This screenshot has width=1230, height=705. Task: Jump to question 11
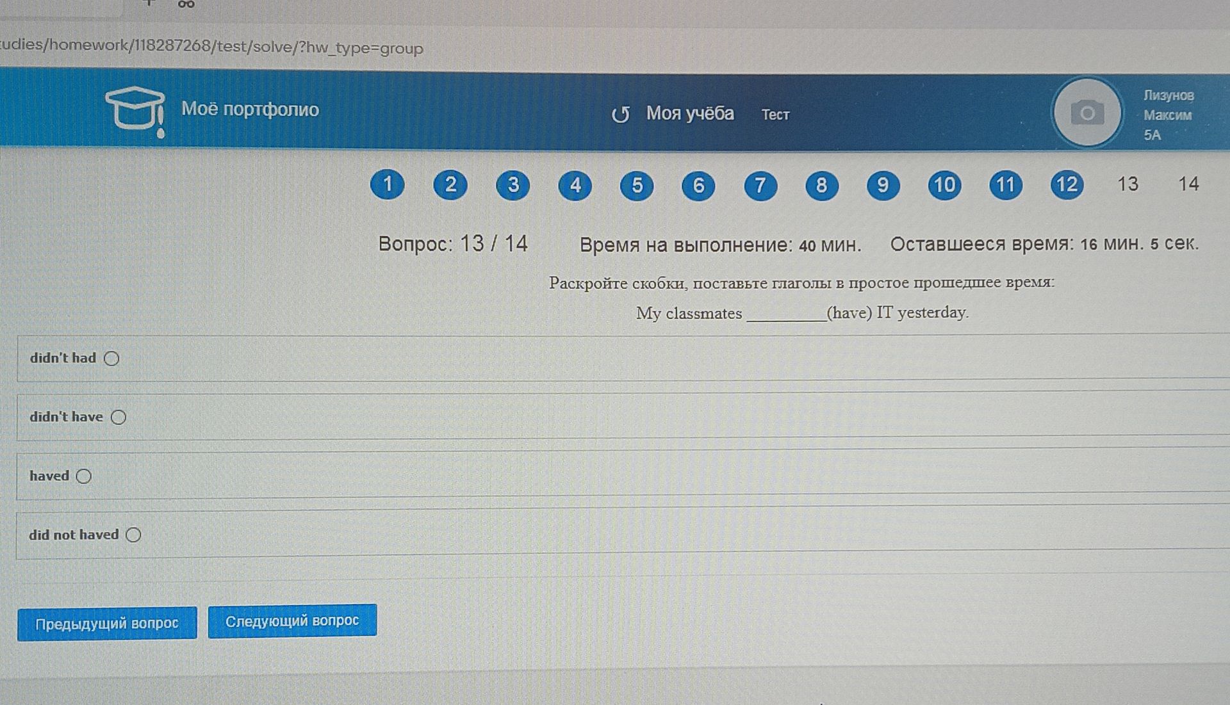1006,185
